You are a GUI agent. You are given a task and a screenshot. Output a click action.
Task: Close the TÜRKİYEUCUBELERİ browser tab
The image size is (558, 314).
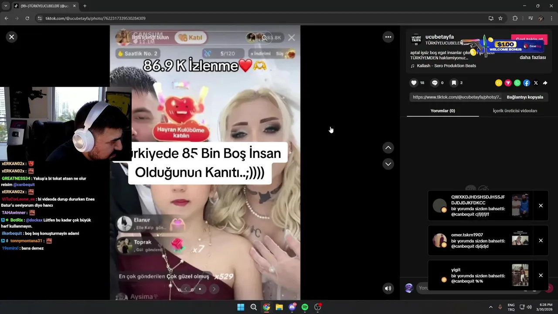(x=74, y=6)
